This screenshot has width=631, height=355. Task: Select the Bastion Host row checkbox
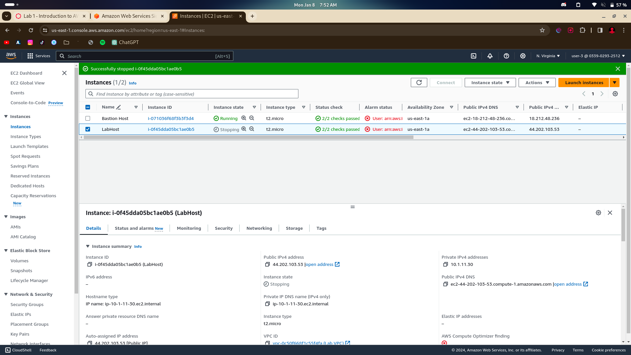coord(88,118)
